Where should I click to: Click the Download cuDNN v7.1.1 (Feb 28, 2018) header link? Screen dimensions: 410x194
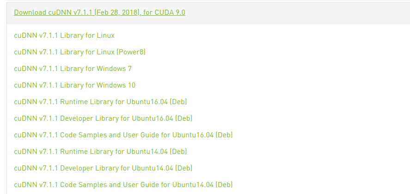tap(99, 12)
